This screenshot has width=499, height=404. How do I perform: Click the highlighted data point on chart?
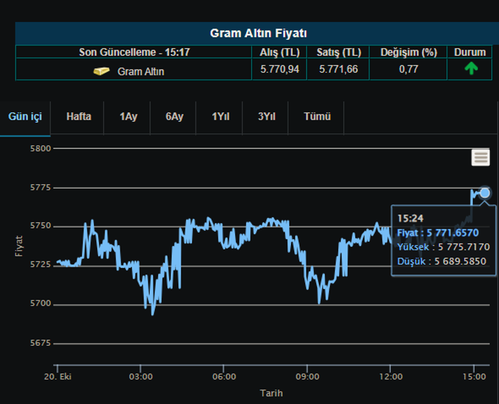[485, 193]
